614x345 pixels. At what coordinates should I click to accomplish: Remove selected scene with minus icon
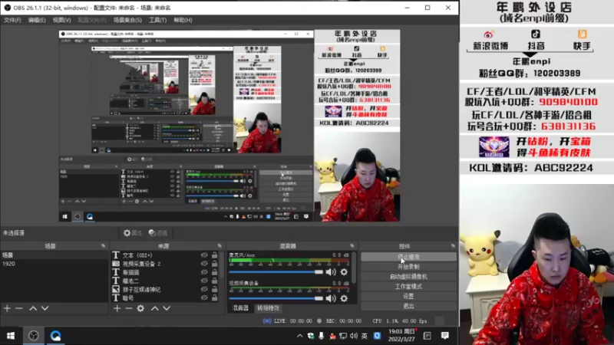pos(18,308)
